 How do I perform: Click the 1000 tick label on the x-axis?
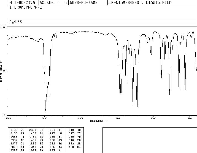pyautogui.click(x=153, y=118)
